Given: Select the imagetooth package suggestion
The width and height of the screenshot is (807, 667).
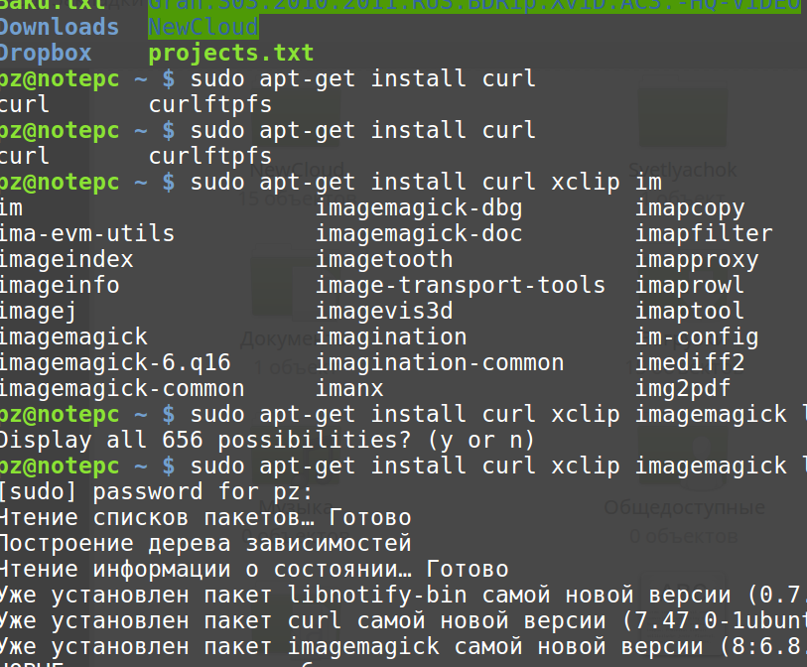Looking at the screenshot, I should tap(384, 259).
